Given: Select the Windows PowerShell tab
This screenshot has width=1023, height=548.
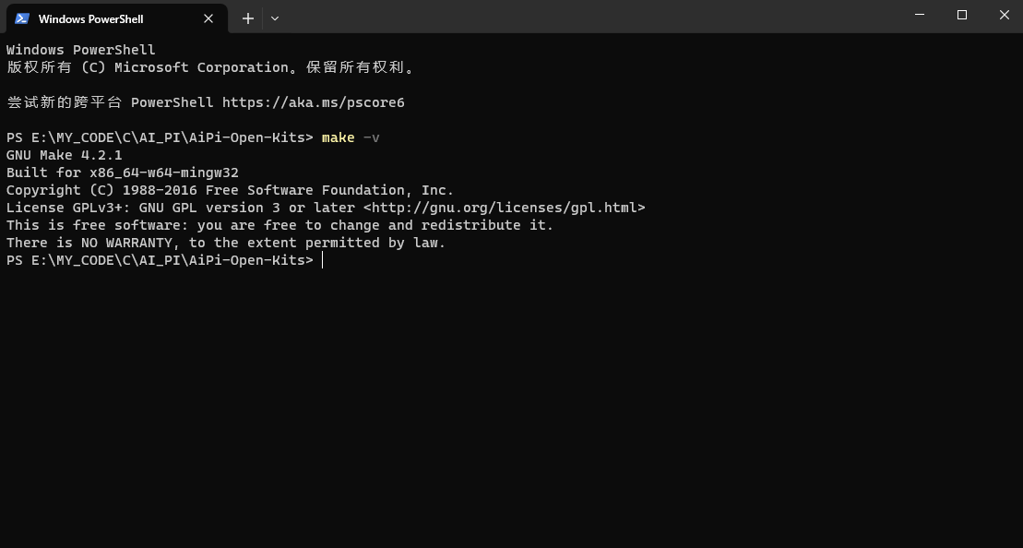Looking at the screenshot, I should click(117, 18).
